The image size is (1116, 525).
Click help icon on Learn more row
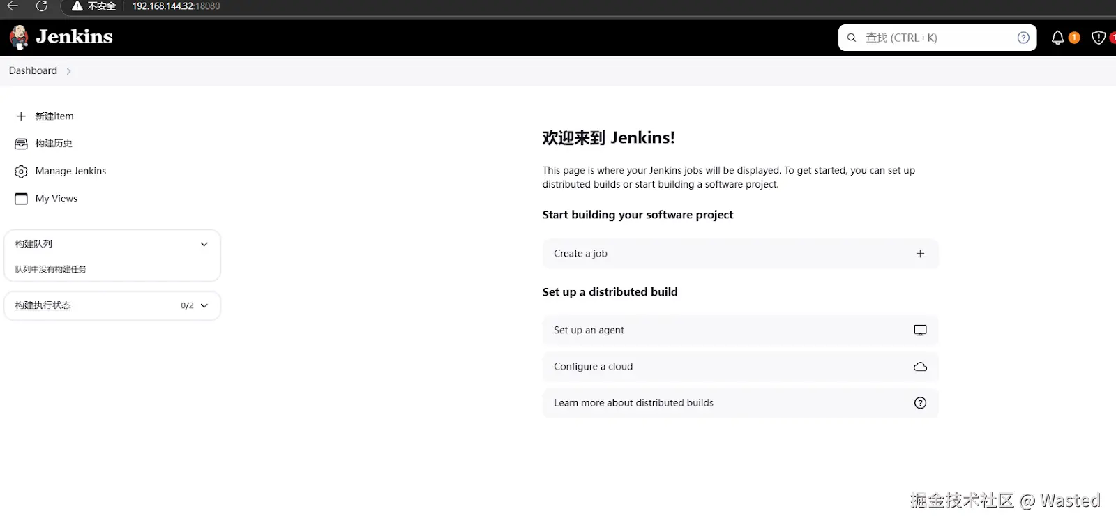coord(920,403)
